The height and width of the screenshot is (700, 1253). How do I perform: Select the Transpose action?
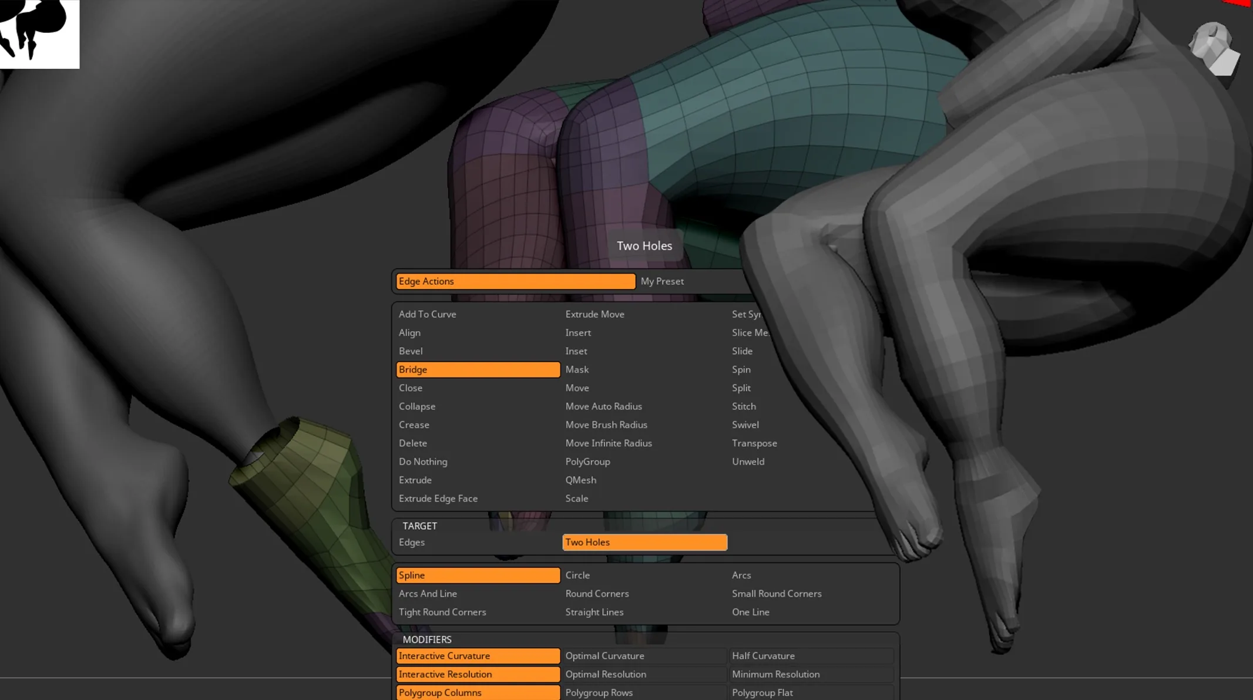pyautogui.click(x=754, y=443)
